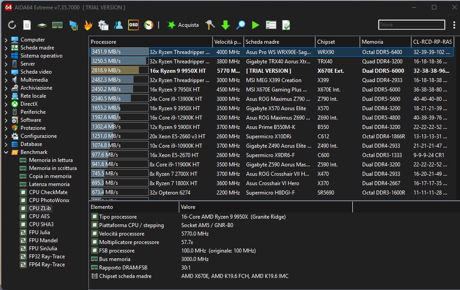
Task: Select Periferiche in the sidebar tree
Action: (33, 112)
